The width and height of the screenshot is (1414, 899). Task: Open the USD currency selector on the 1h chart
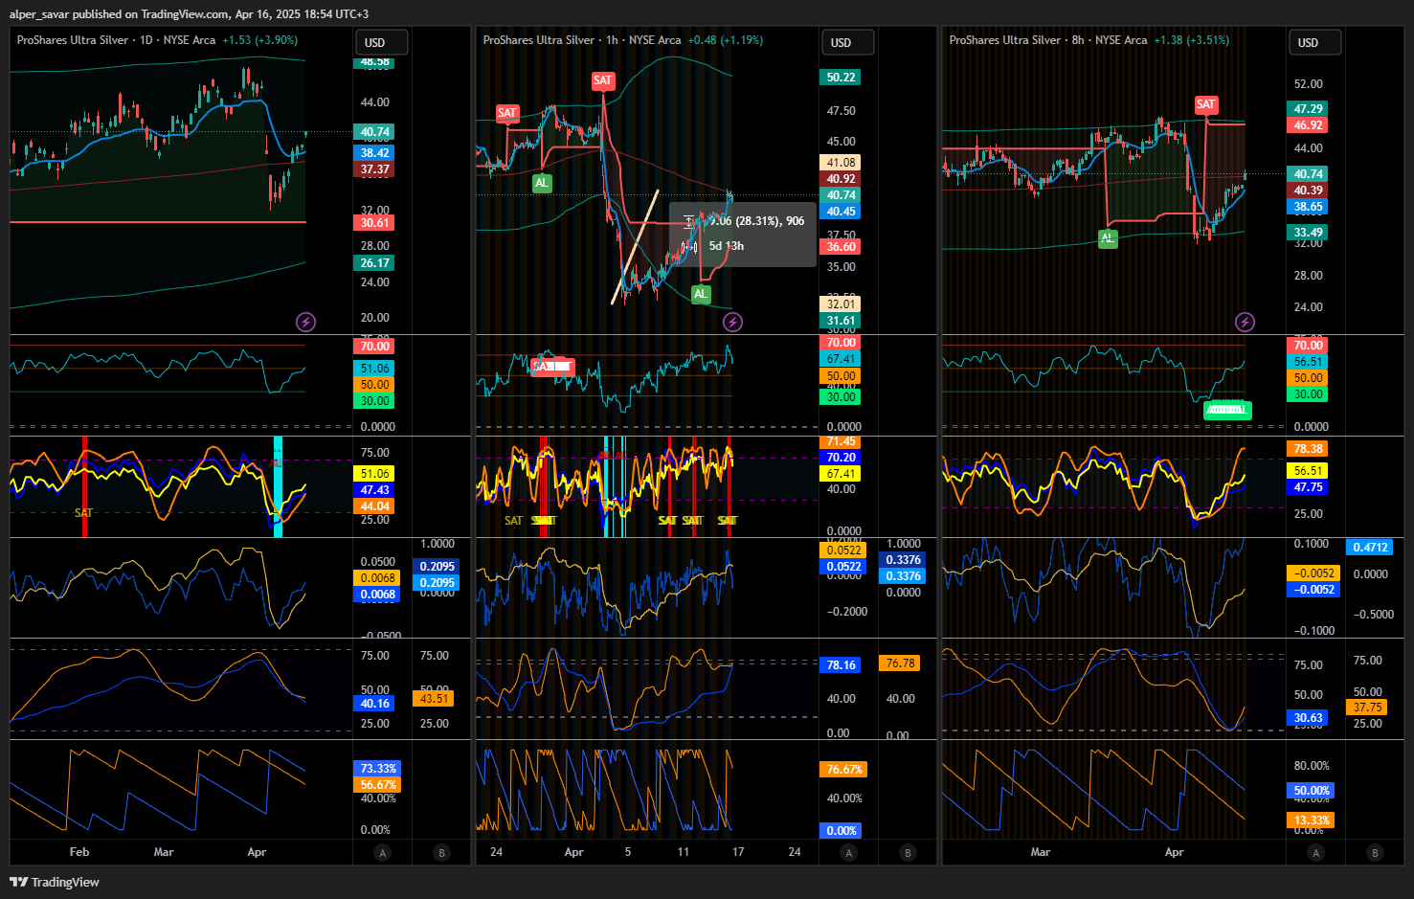(x=848, y=42)
